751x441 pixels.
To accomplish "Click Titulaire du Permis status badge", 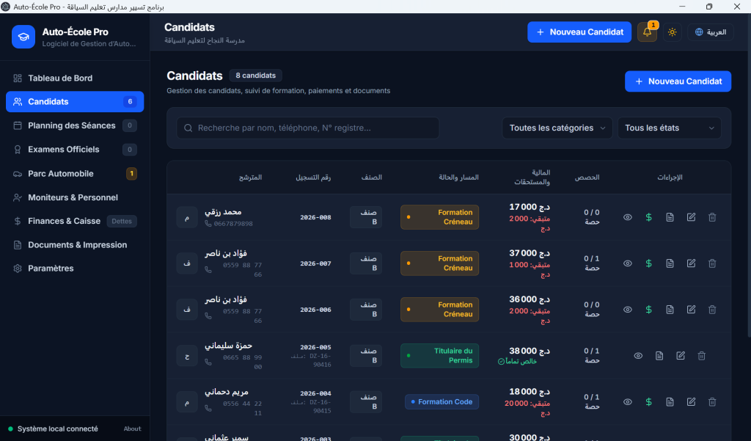I will point(440,356).
